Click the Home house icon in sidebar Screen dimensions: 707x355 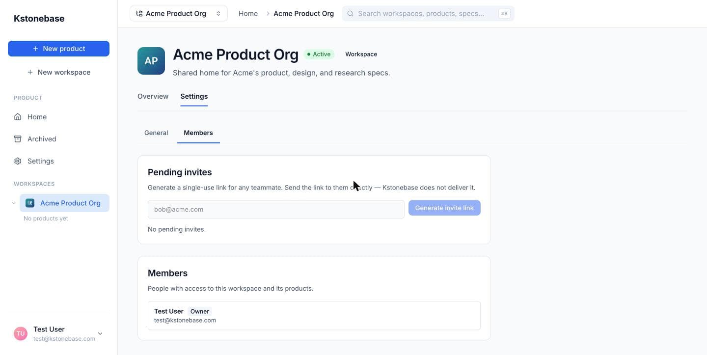[x=18, y=117]
